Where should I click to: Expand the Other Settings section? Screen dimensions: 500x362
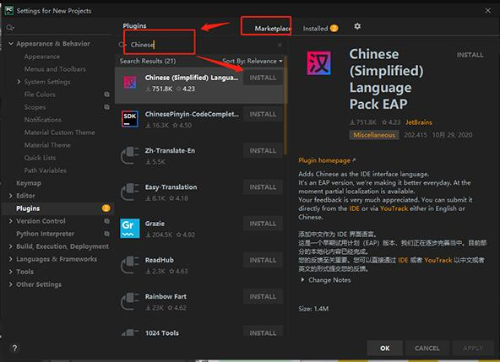point(10,284)
